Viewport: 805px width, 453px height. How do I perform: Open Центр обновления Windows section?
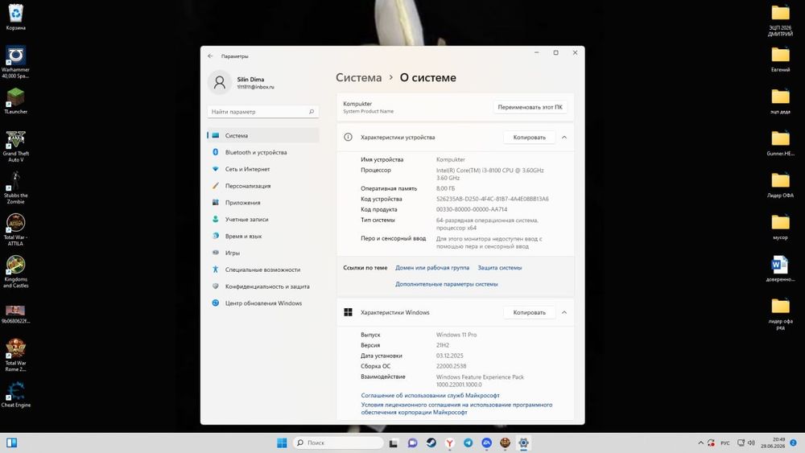(x=263, y=303)
